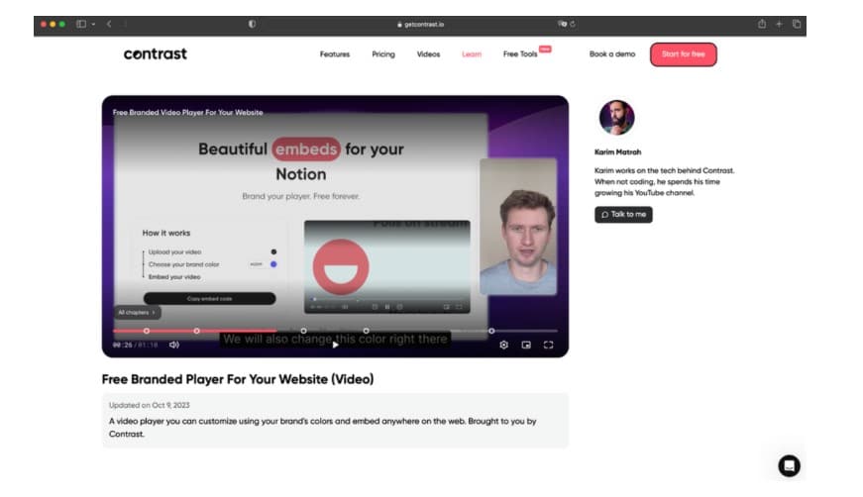Click the Start for free button
The width and height of the screenshot is (863, 497).
[683, 54]
